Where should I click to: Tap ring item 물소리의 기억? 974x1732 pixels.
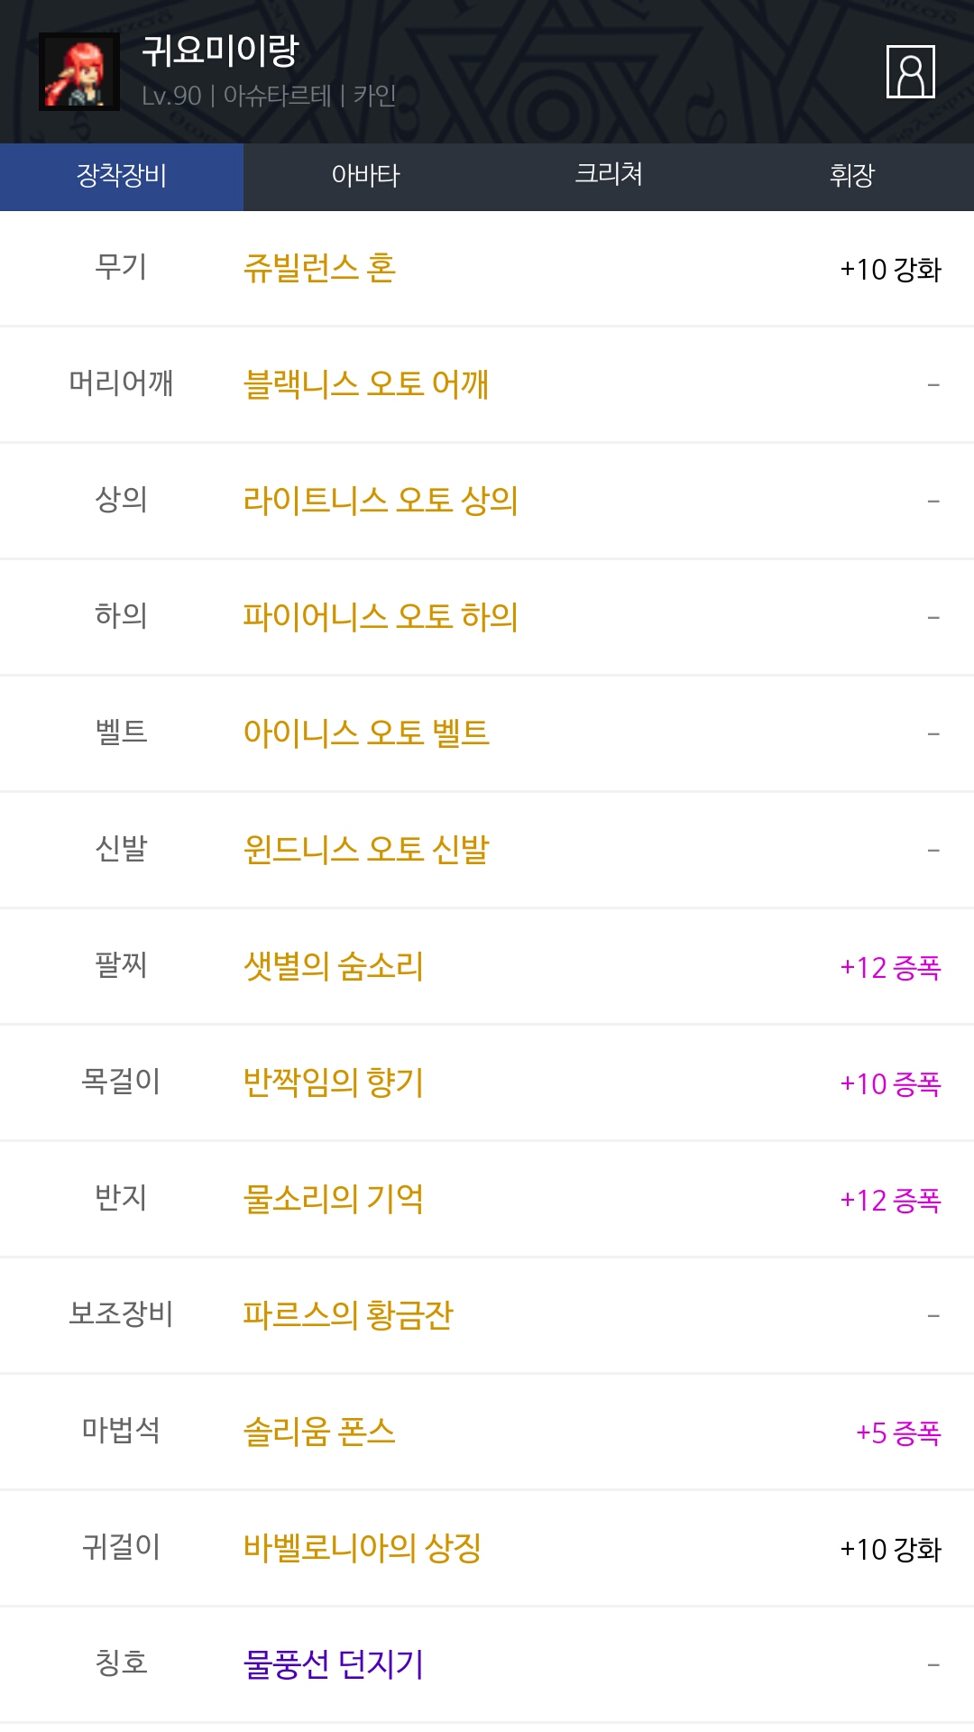(333, 1200)
